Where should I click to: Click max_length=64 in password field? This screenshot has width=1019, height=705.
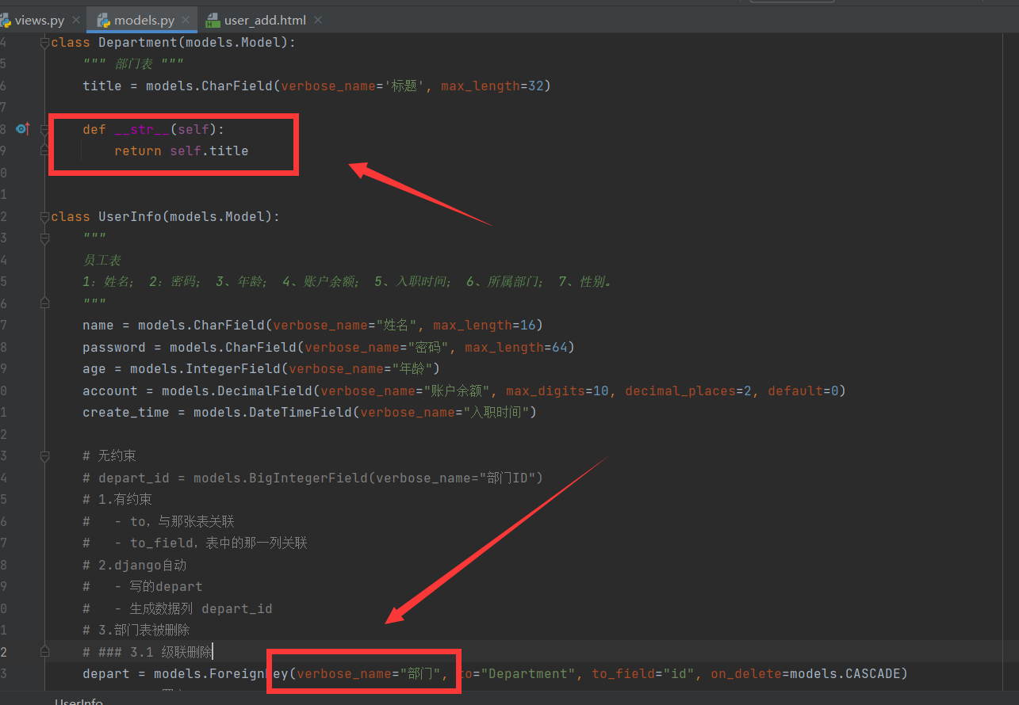[x=516, y=347]
